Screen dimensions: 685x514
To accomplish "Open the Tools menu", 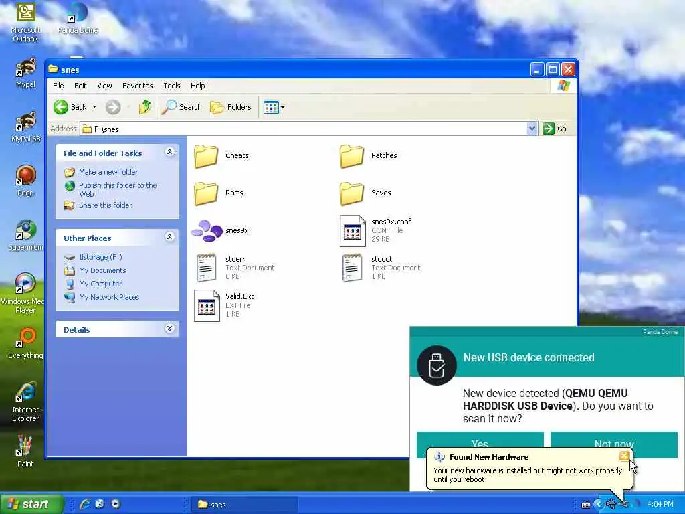I will click(x=172, y=86).
